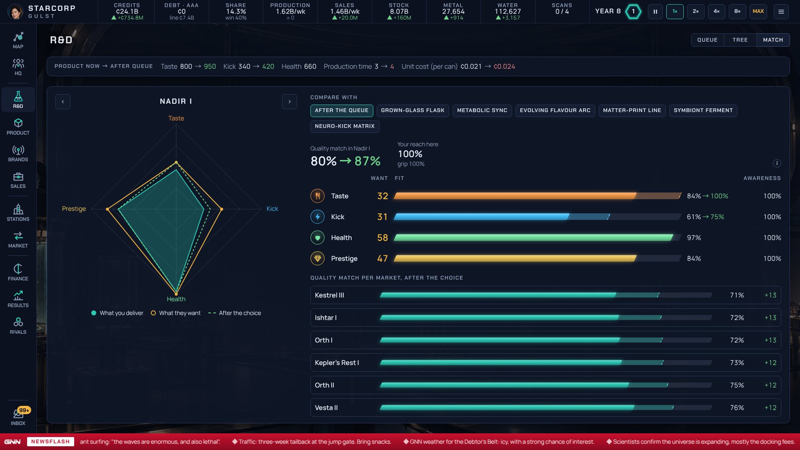Image resolution: width=800 pixels, height=450 pixels.
Task: Click the 'What they want' legend entry
Action: [175, 313]
